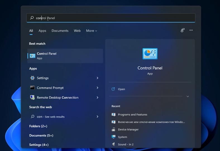Click the Command Prompt icon
The height and width of the screenshot is (151, 220).
[32, 88]
